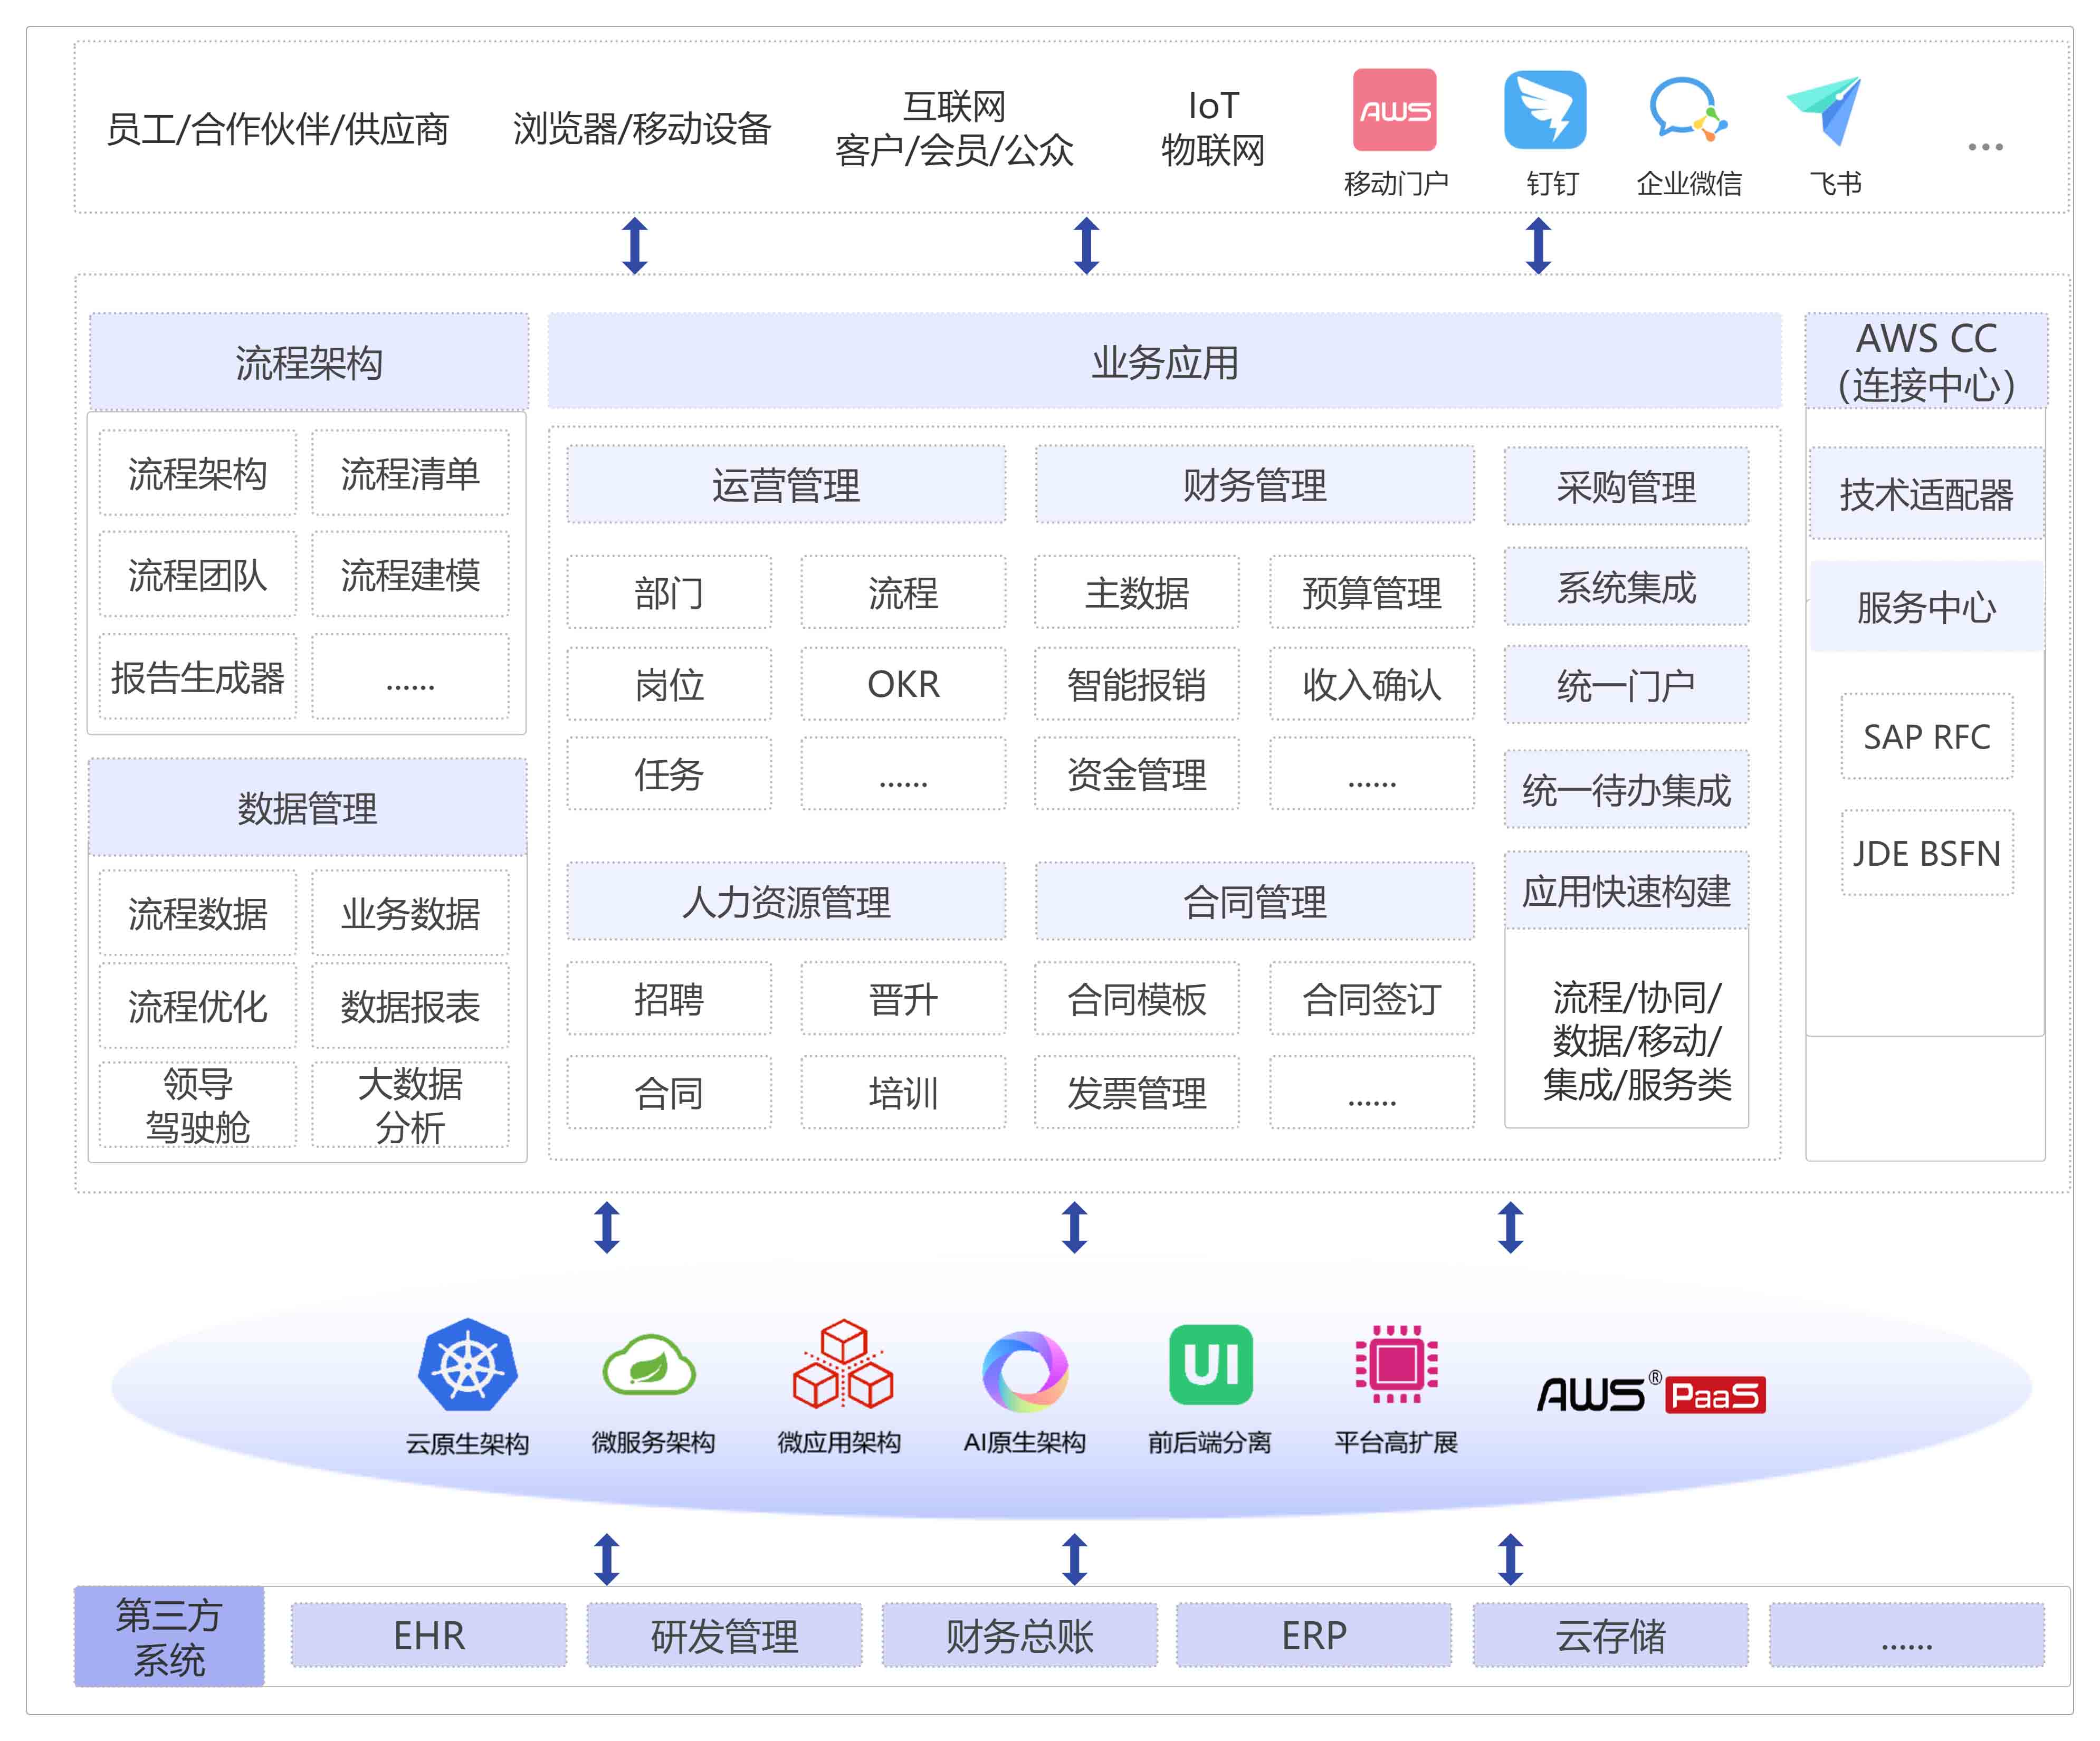The width and height of the screenshot is (2100, 1741).
Task: Click the microservice architecture cloud leaf icon
Action: (649, 1366)
